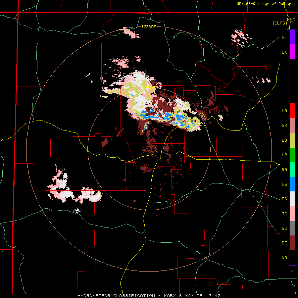Click the IC legend label
Screen dimensions: 298x298
pos(284,214)
